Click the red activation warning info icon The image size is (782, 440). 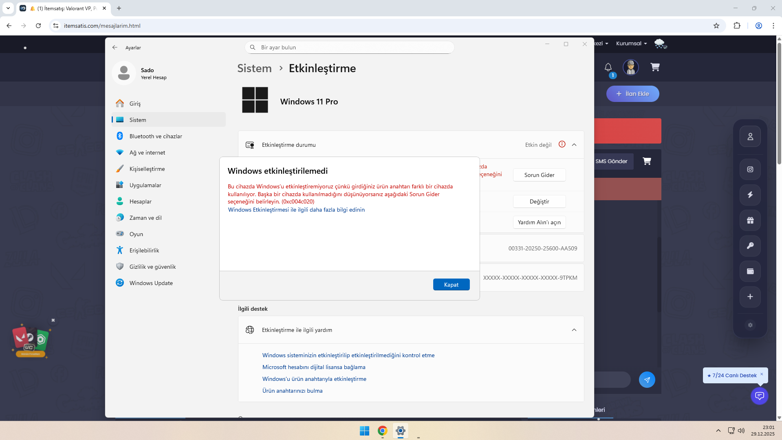click(x=562, y=144)
